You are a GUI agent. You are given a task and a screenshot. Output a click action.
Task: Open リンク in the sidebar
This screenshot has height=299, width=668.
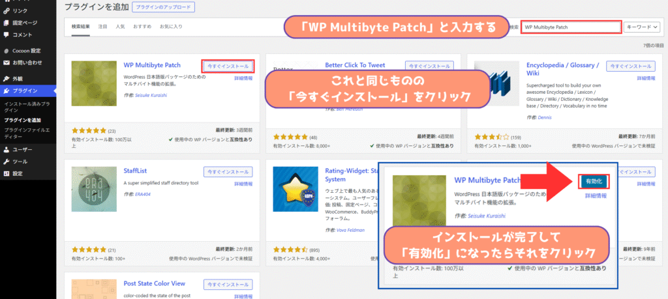(20, 11)
